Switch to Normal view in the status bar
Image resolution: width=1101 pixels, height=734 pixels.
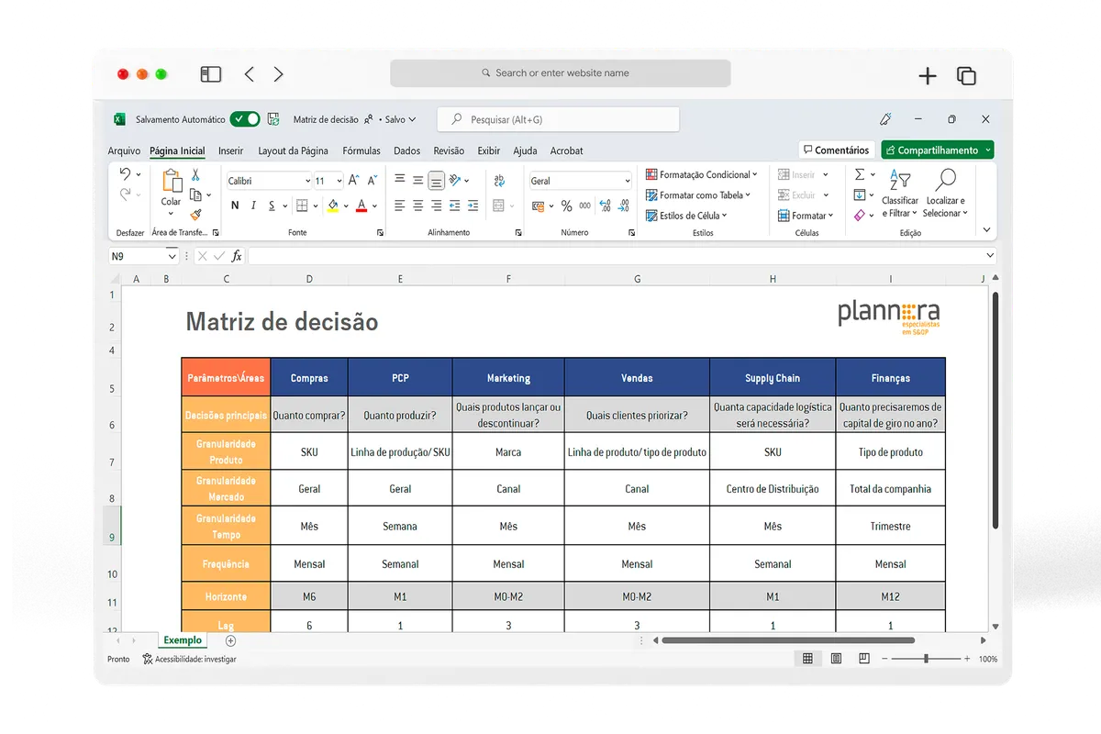click(x=807, y=659)
